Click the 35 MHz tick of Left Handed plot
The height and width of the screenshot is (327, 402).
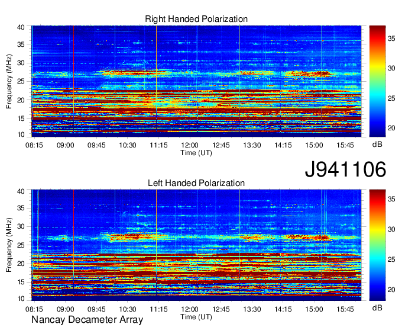point(21,208)
